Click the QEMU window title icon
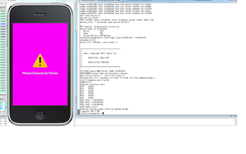This screenshot has width=246, height=154. (8, 0)
